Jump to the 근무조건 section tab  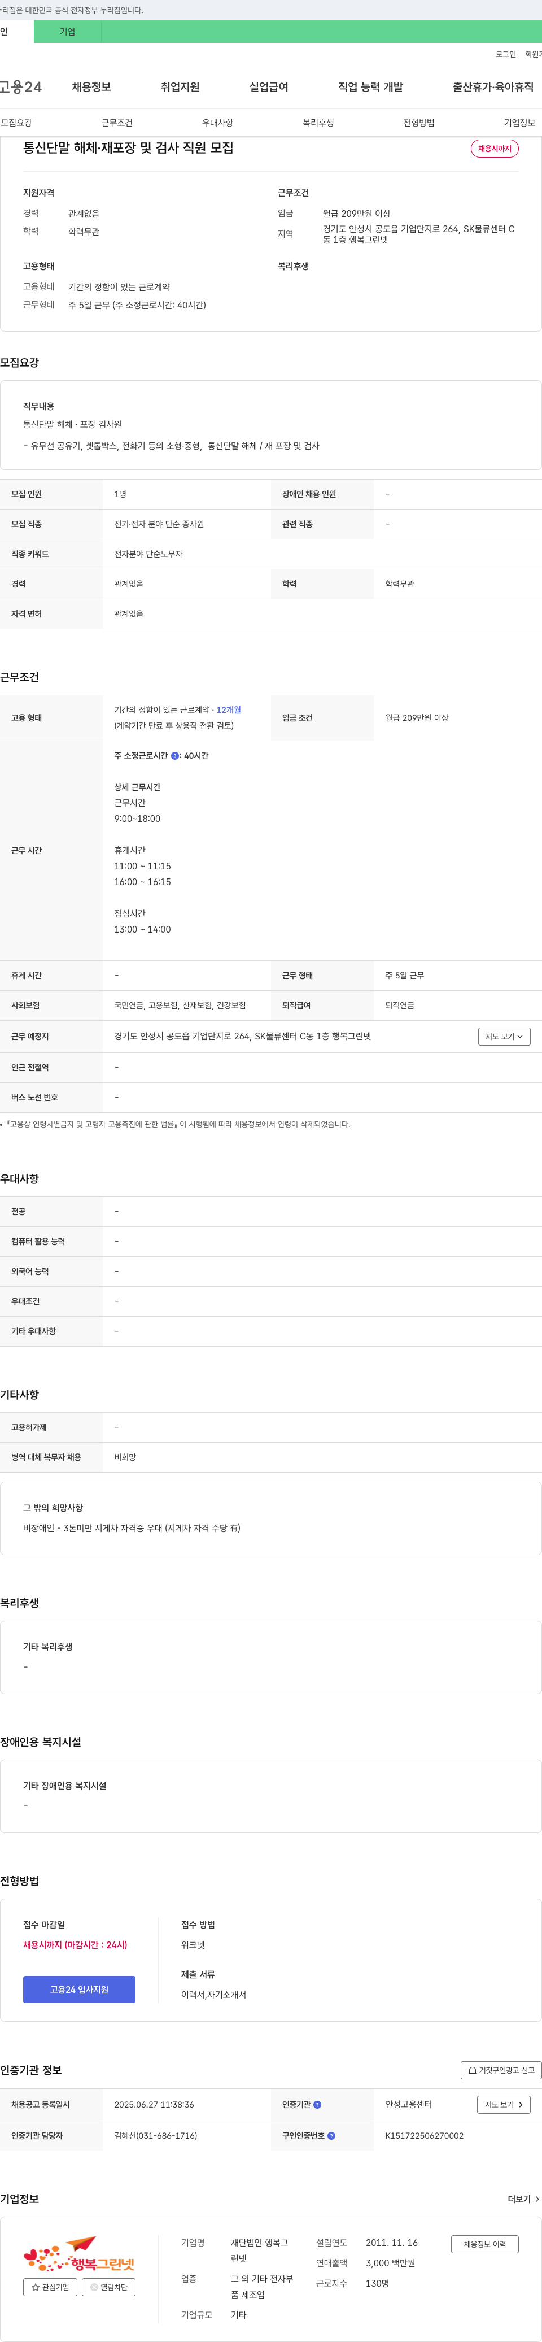(x=116, y=123)
